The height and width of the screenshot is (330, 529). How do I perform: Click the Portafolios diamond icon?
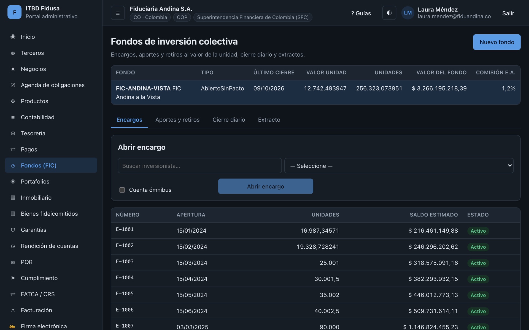tap(13, 182)
